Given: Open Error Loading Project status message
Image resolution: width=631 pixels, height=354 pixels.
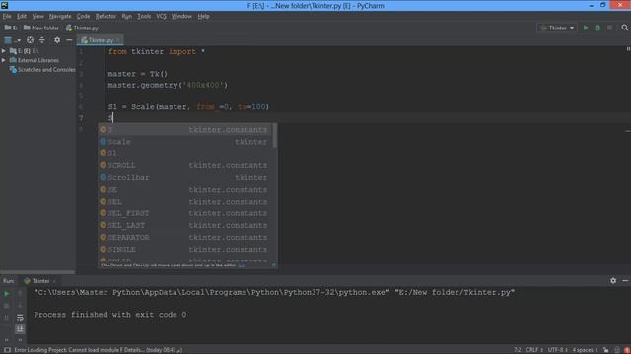Looking at the screenshot, I should click(x=99, y=350).
